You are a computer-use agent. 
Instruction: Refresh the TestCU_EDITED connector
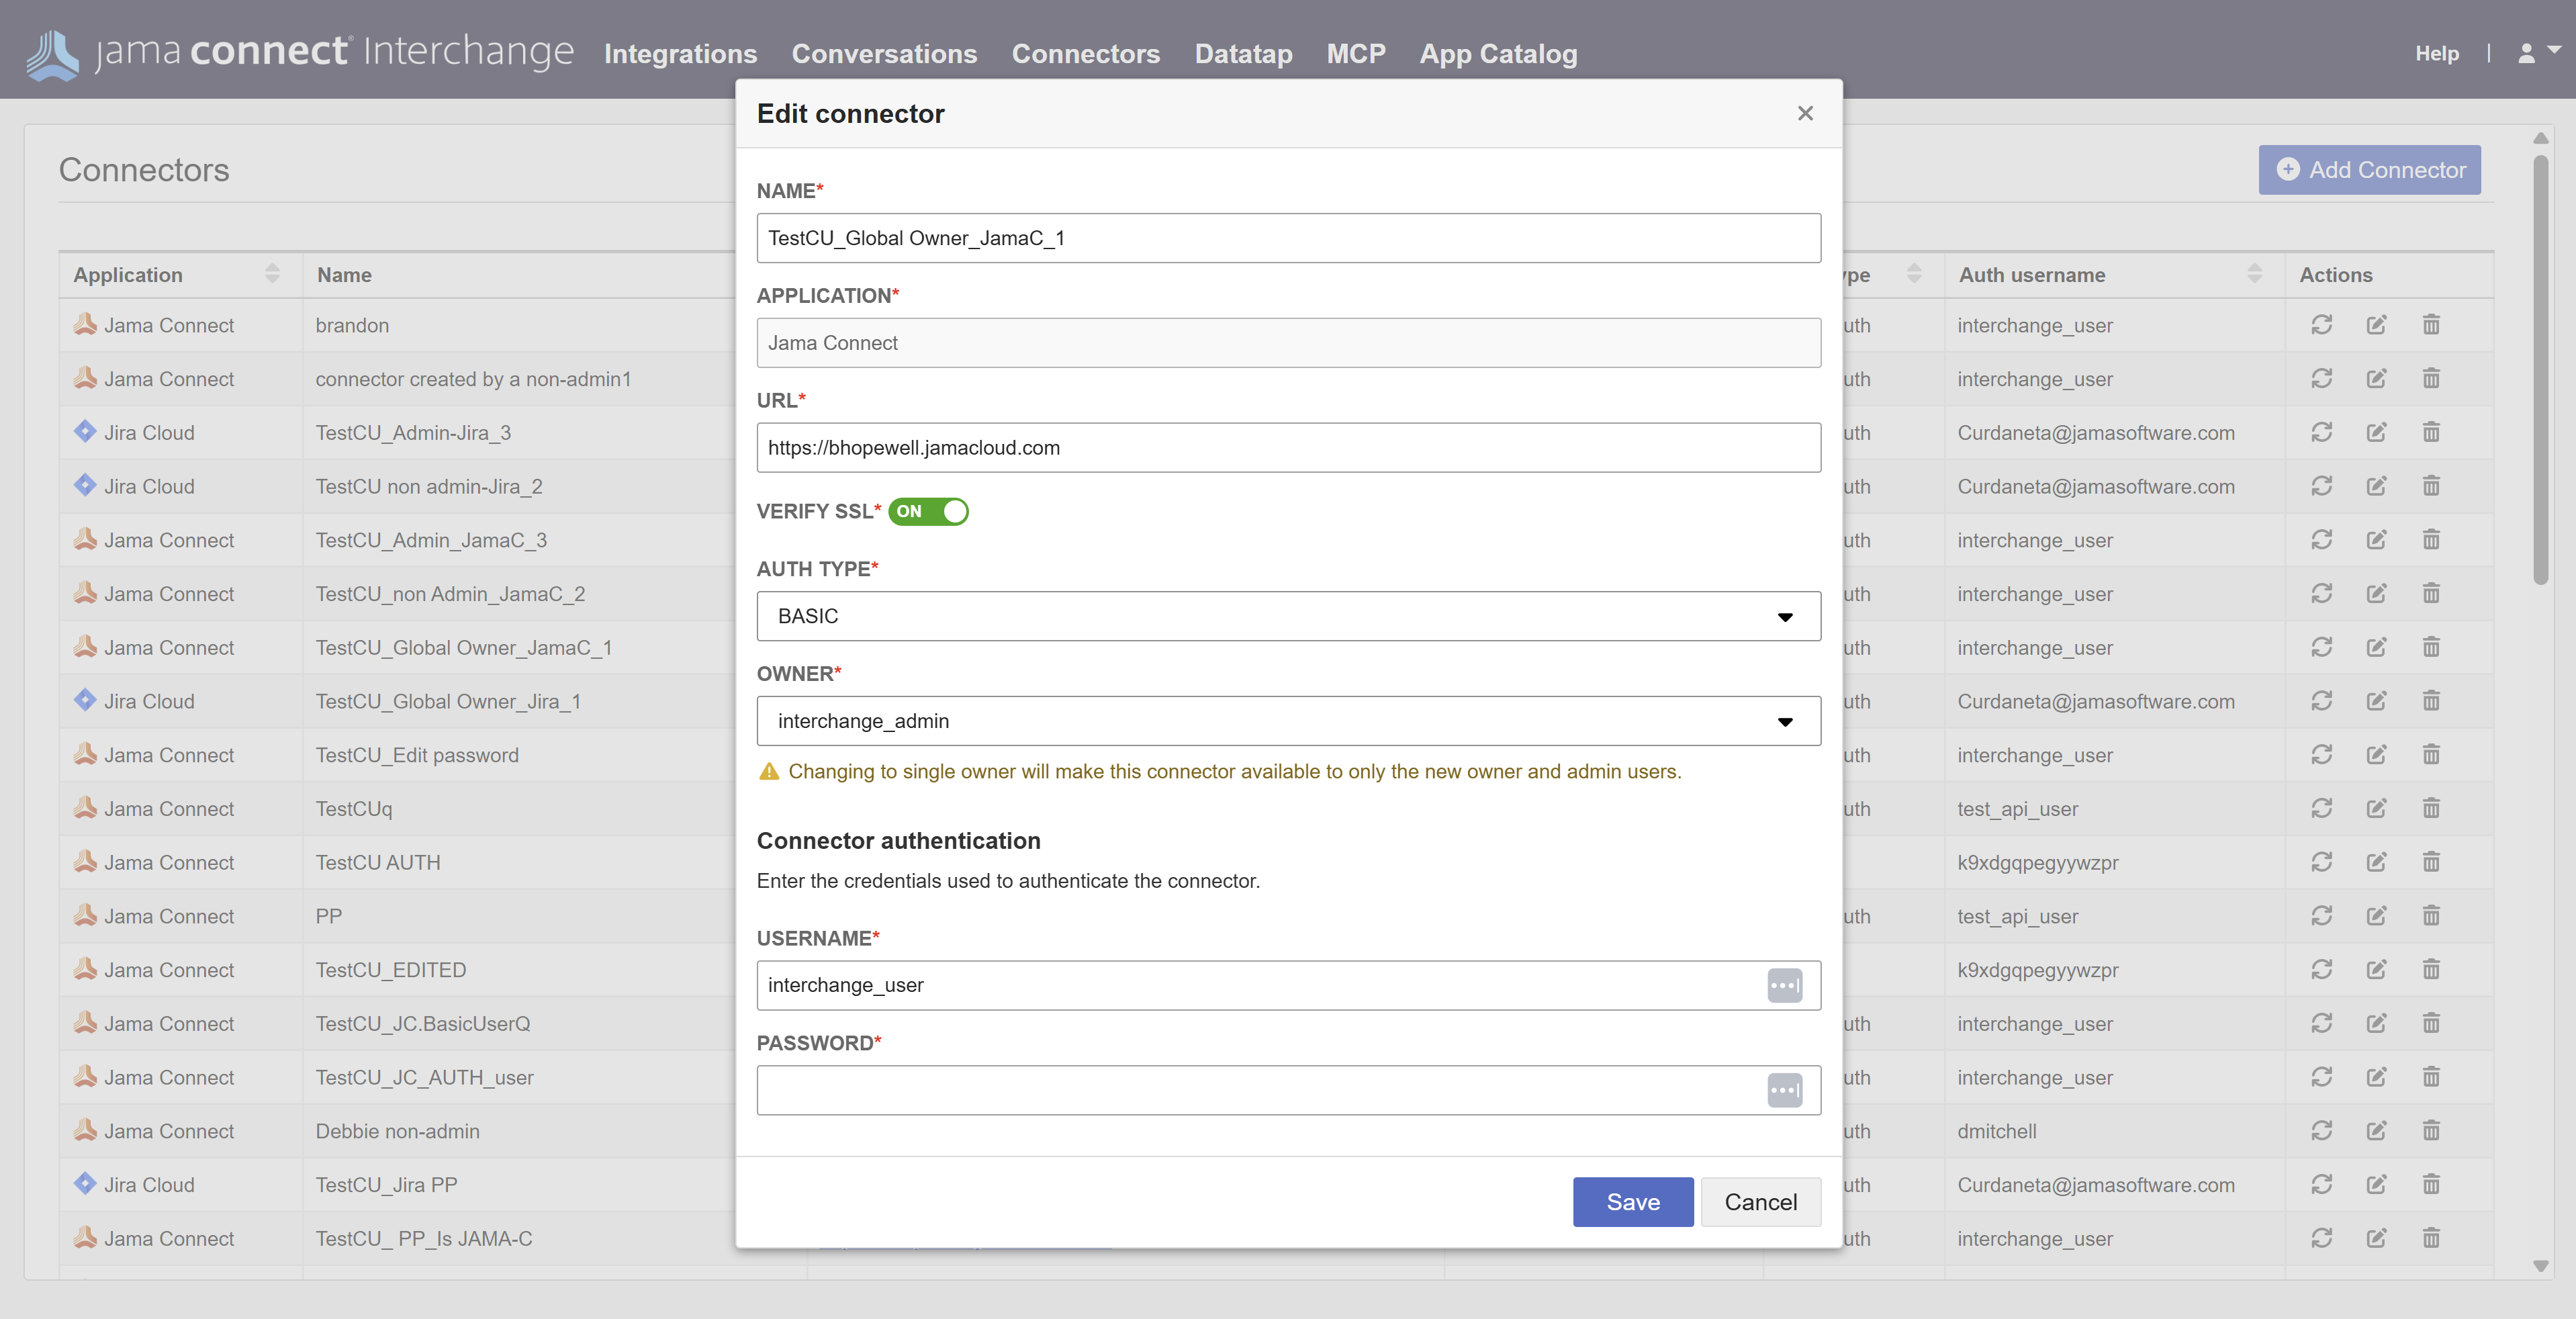2321,970
